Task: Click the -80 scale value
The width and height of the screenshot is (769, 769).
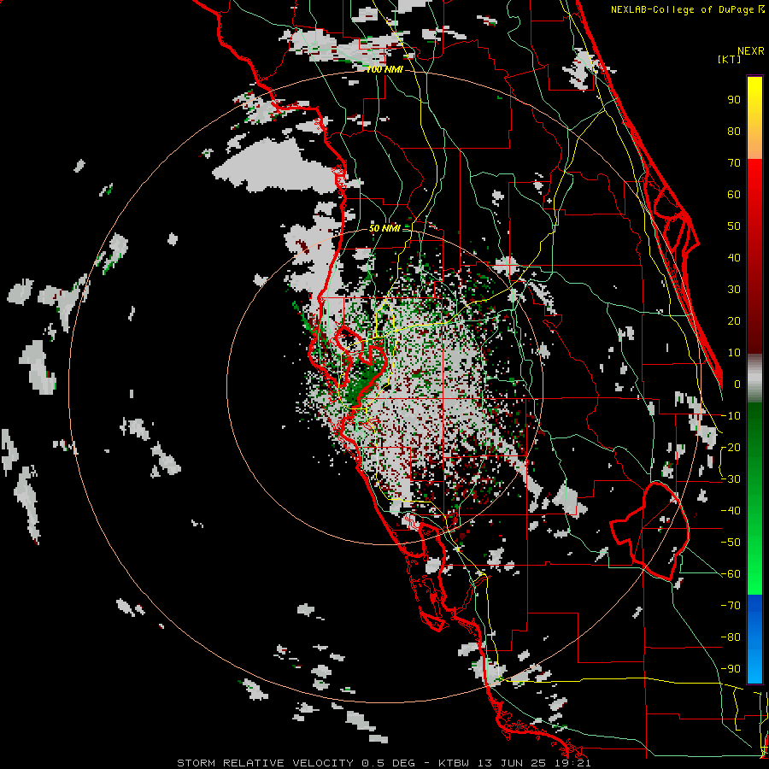Action: (x=731, y=637)
